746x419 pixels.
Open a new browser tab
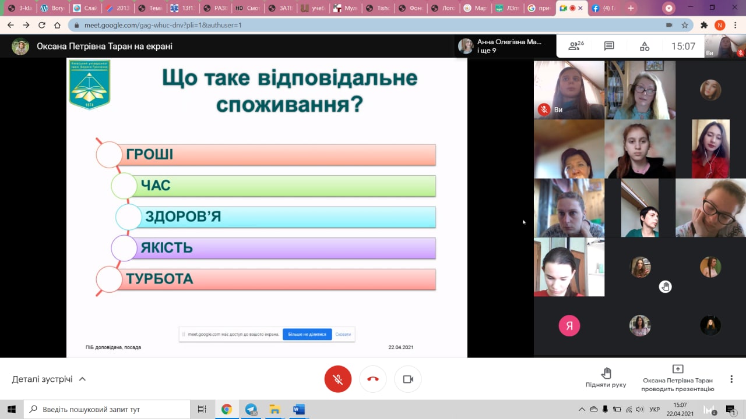coord(631,8)
